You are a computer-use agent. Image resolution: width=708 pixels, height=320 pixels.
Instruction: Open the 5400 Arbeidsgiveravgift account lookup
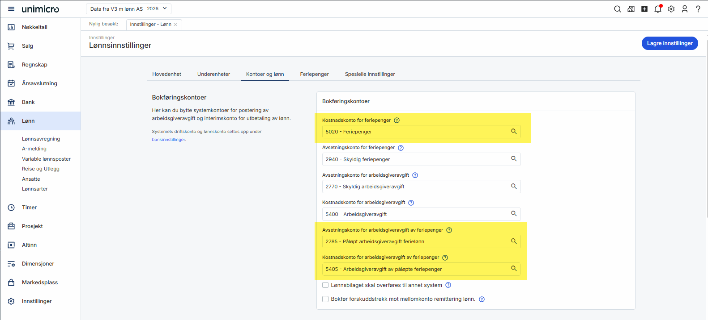(x=514, y=214)
